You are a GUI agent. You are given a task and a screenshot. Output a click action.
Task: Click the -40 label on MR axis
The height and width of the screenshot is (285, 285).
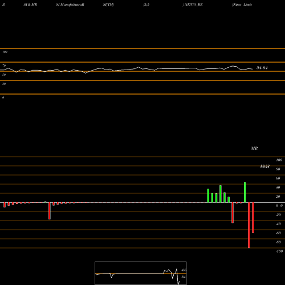[x=278, y=224]
